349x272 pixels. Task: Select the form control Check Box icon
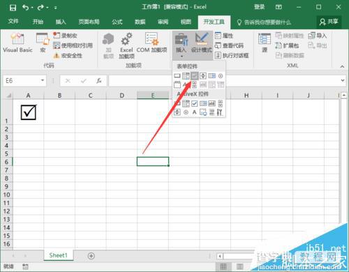point(194,76)
